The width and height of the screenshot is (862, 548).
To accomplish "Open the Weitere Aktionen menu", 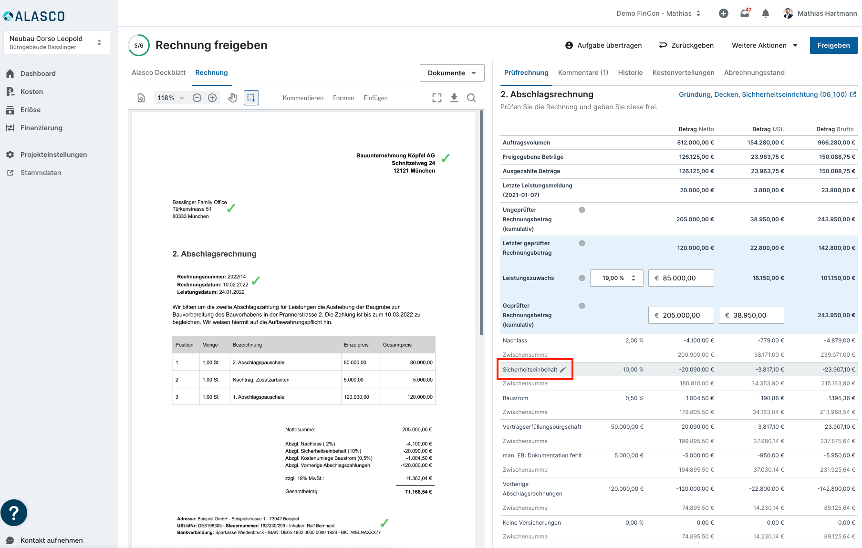I will pos(764,45).
